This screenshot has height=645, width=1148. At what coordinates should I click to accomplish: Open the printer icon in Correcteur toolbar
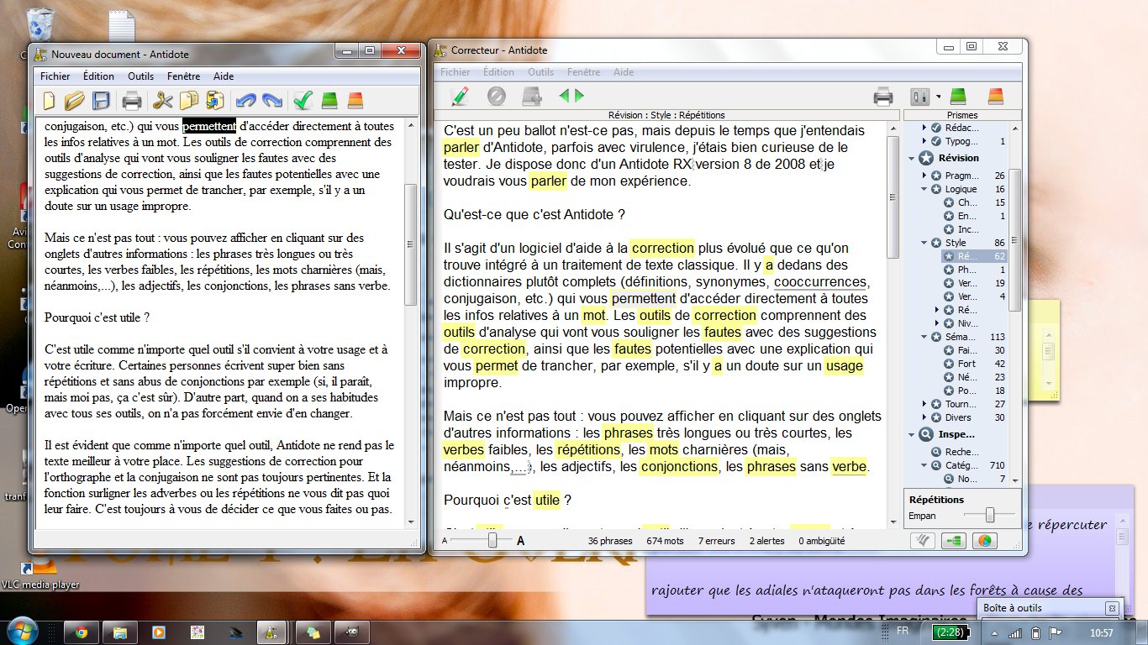pyautogui.click(x=882, y=96)
